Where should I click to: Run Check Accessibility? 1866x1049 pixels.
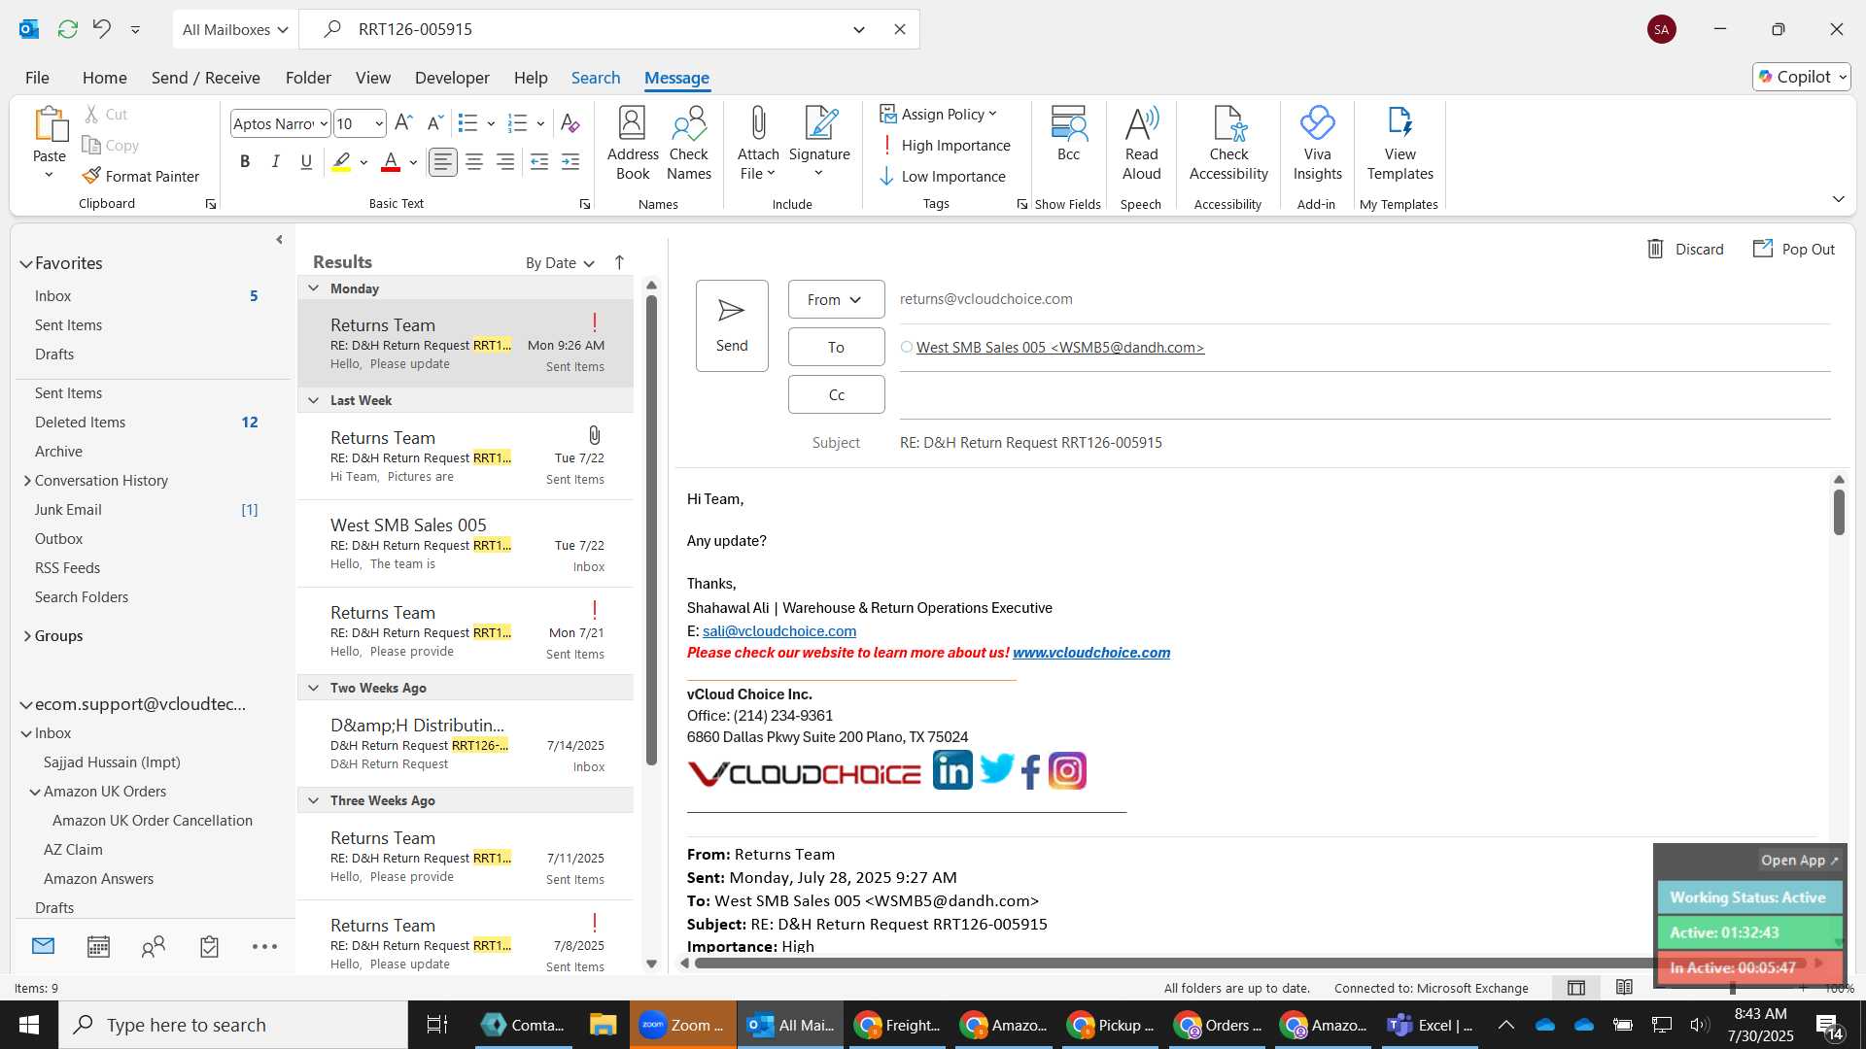pyautogui.click(x=1228, y=143)
